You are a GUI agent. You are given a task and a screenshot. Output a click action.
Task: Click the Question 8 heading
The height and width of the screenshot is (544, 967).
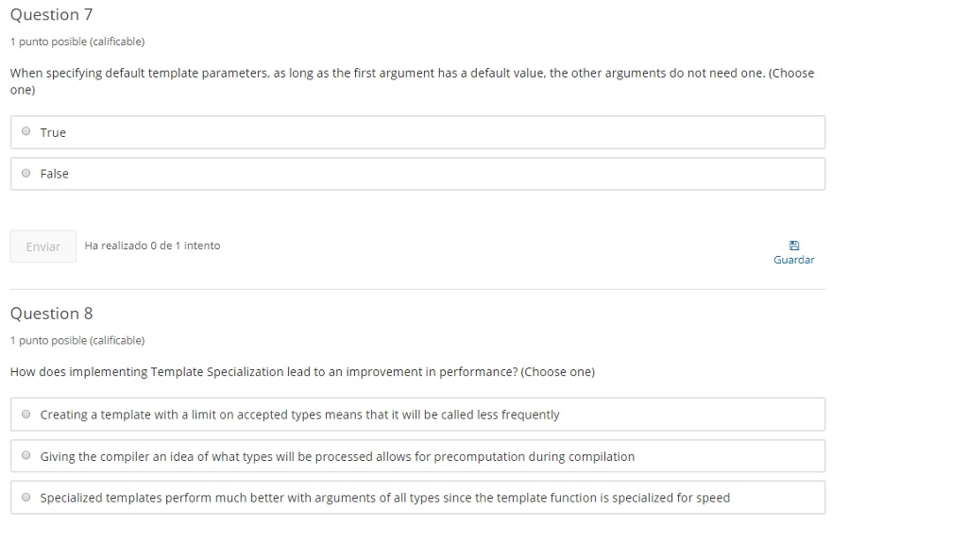tap(51, 314)
